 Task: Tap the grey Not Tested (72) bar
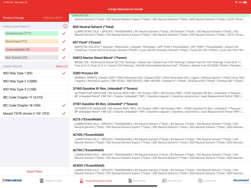pos(32,57)
